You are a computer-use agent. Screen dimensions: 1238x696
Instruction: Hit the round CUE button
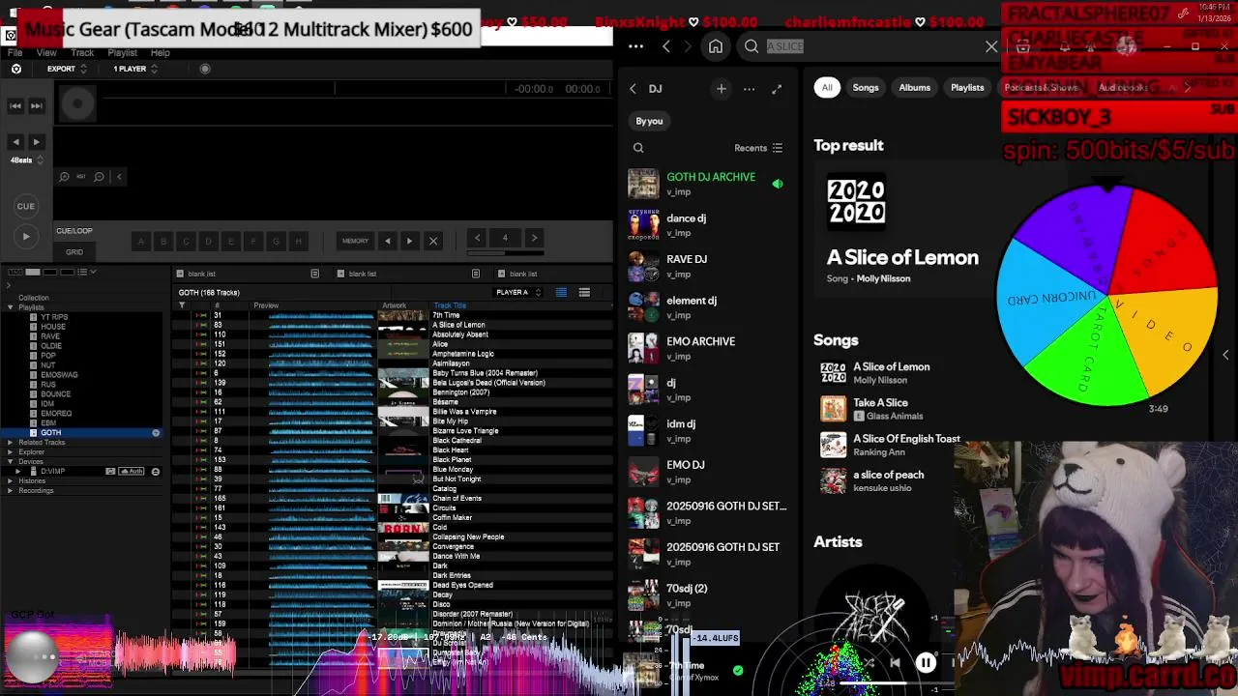pyautogui.click(x=26, y=206)
